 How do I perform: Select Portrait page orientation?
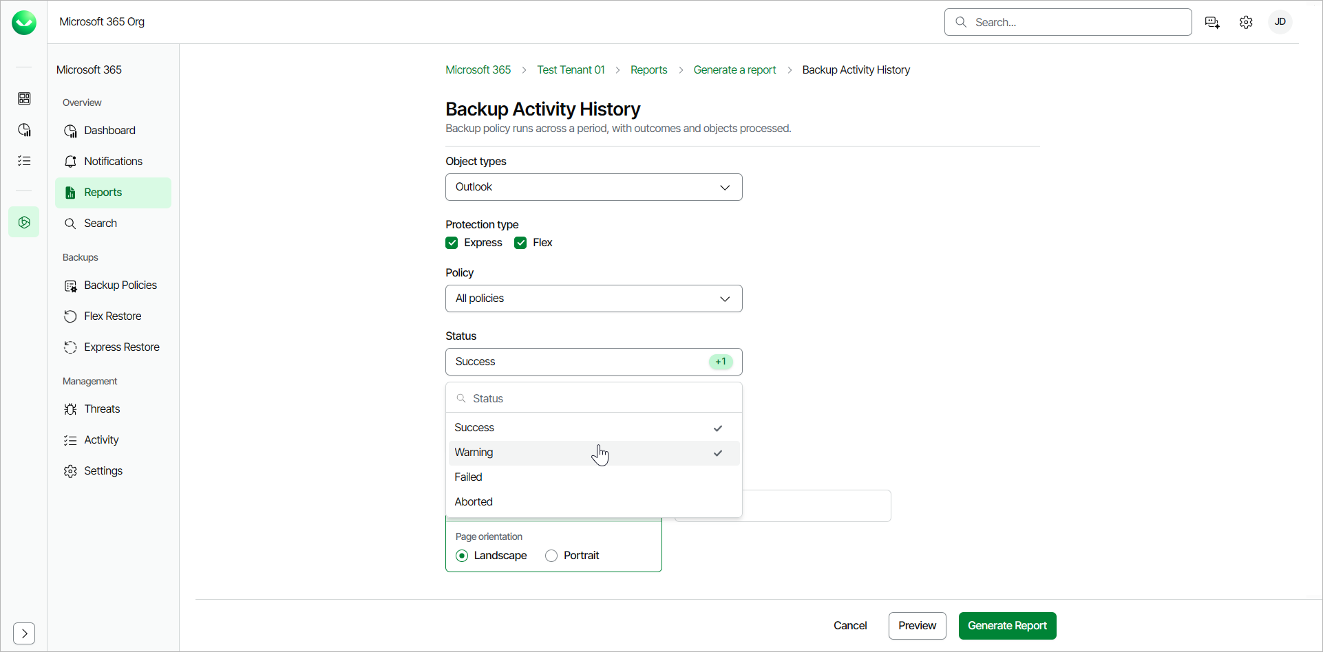551,556
